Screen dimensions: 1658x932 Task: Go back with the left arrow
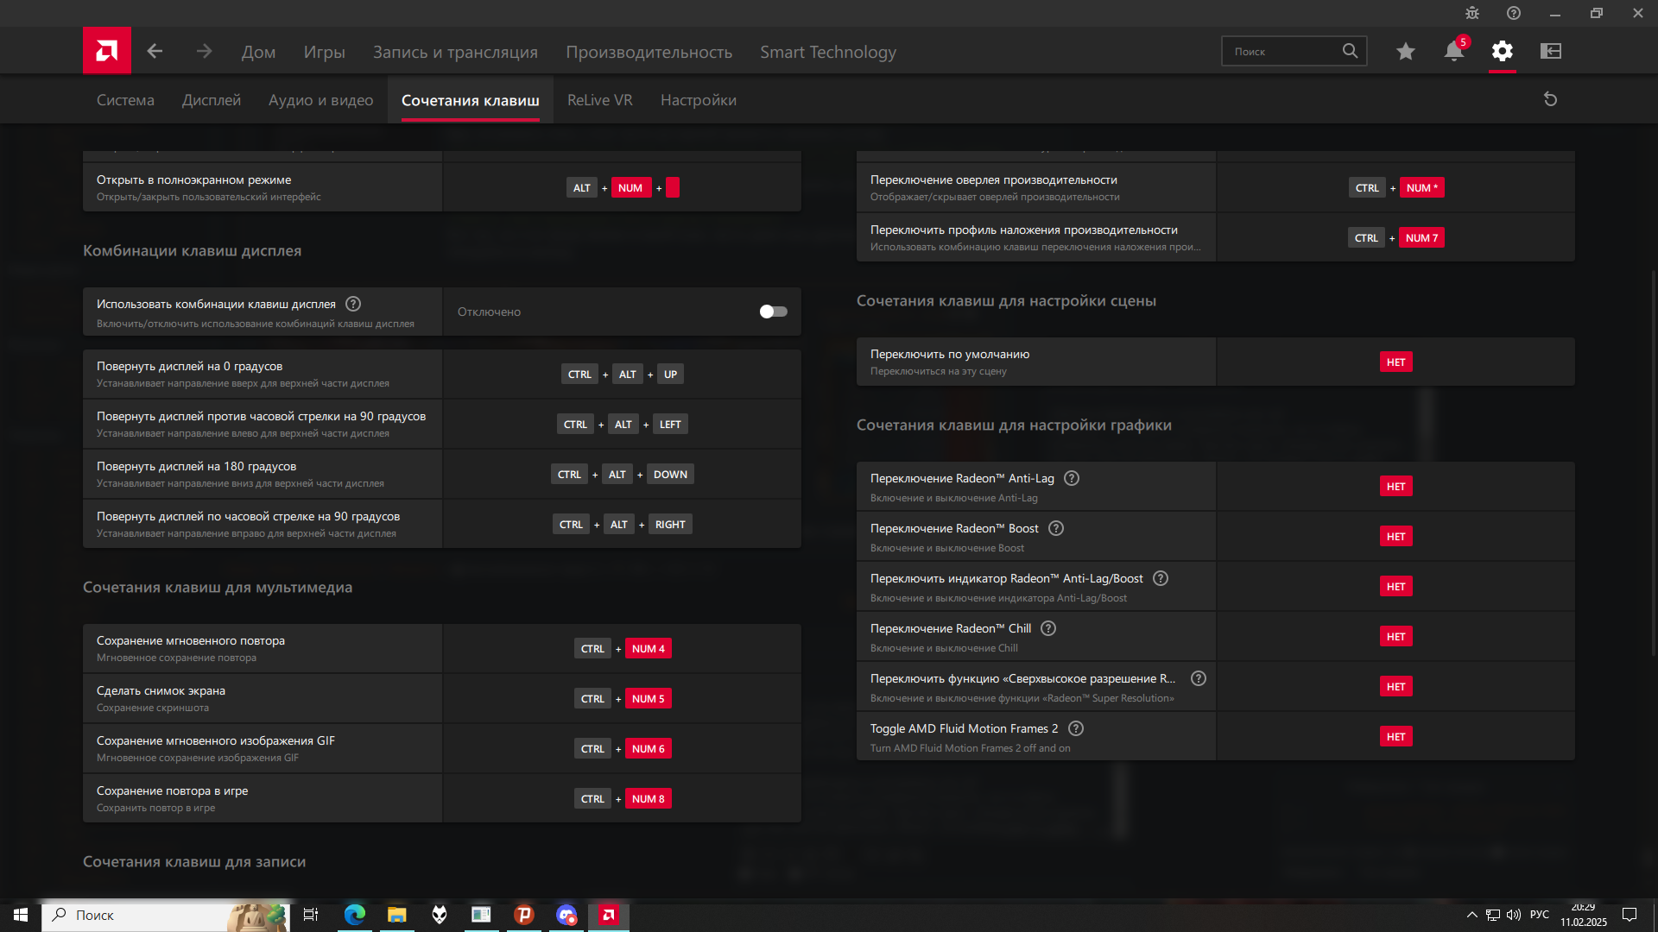(x=155, y=52)
